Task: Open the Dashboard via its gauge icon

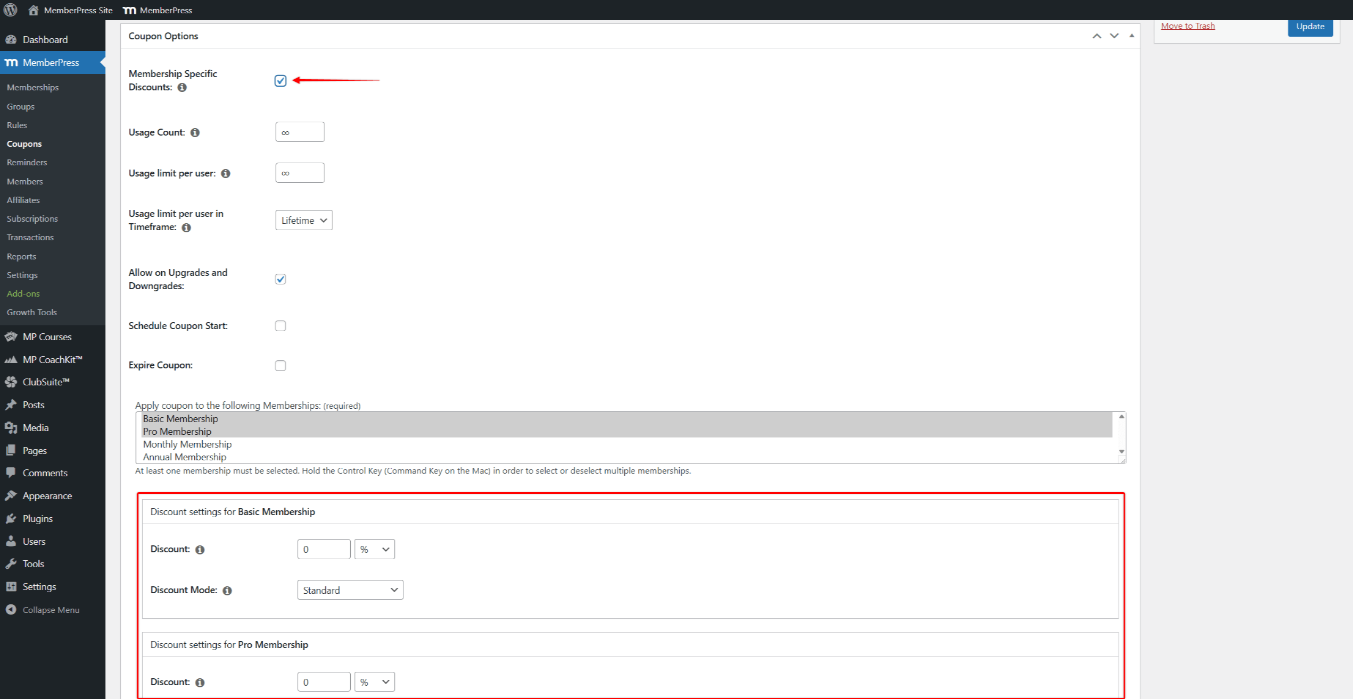Action: click(11, 39)
